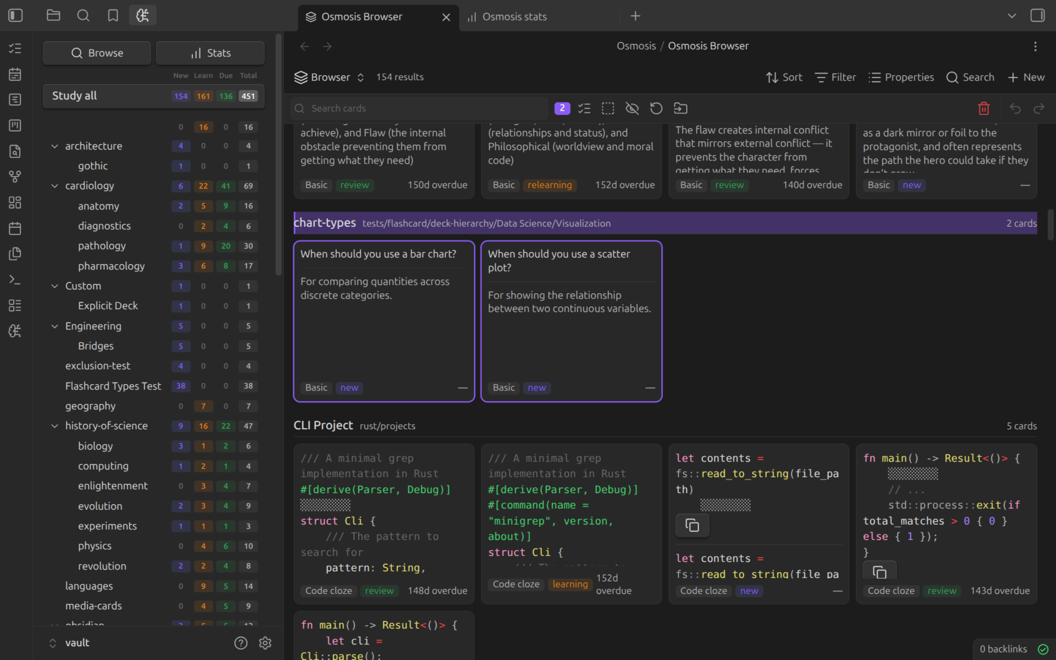Open the file explorer folder icon
Viewport: 1056px width, 660px height.
point(53,16)
